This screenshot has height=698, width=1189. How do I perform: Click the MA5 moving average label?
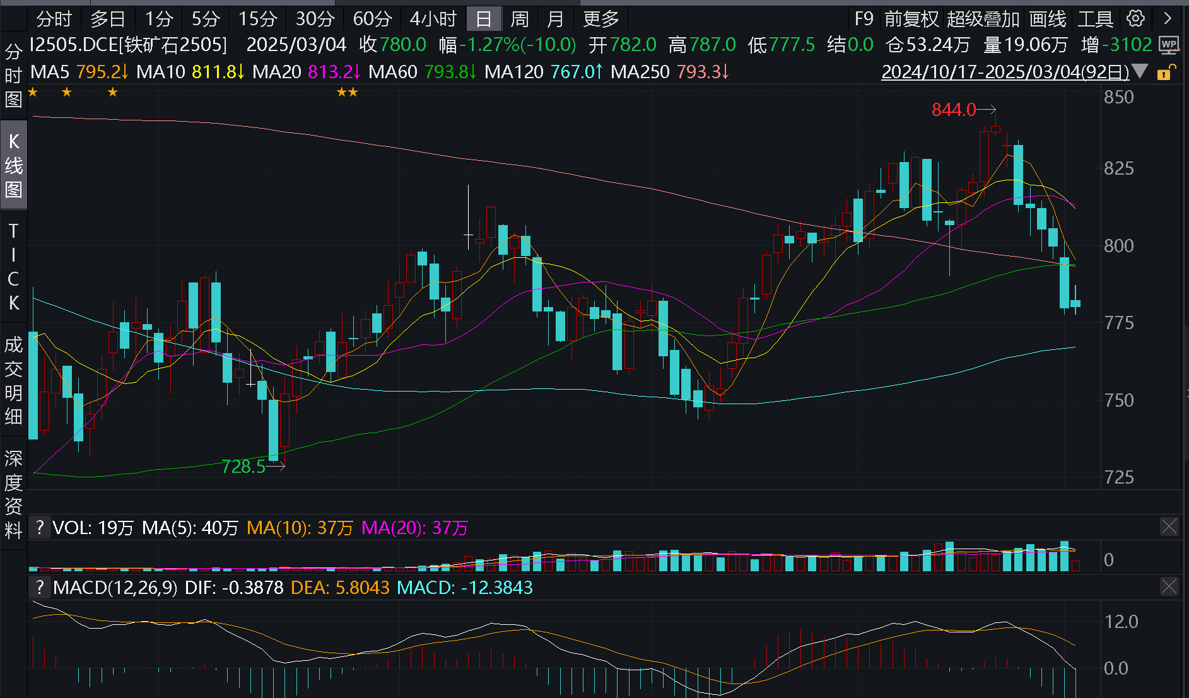50,72
